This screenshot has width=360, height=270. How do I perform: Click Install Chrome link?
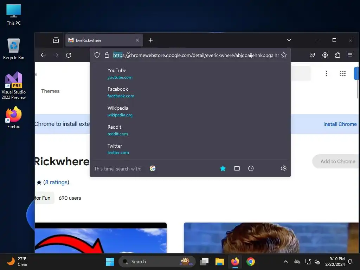pos(340,124)
